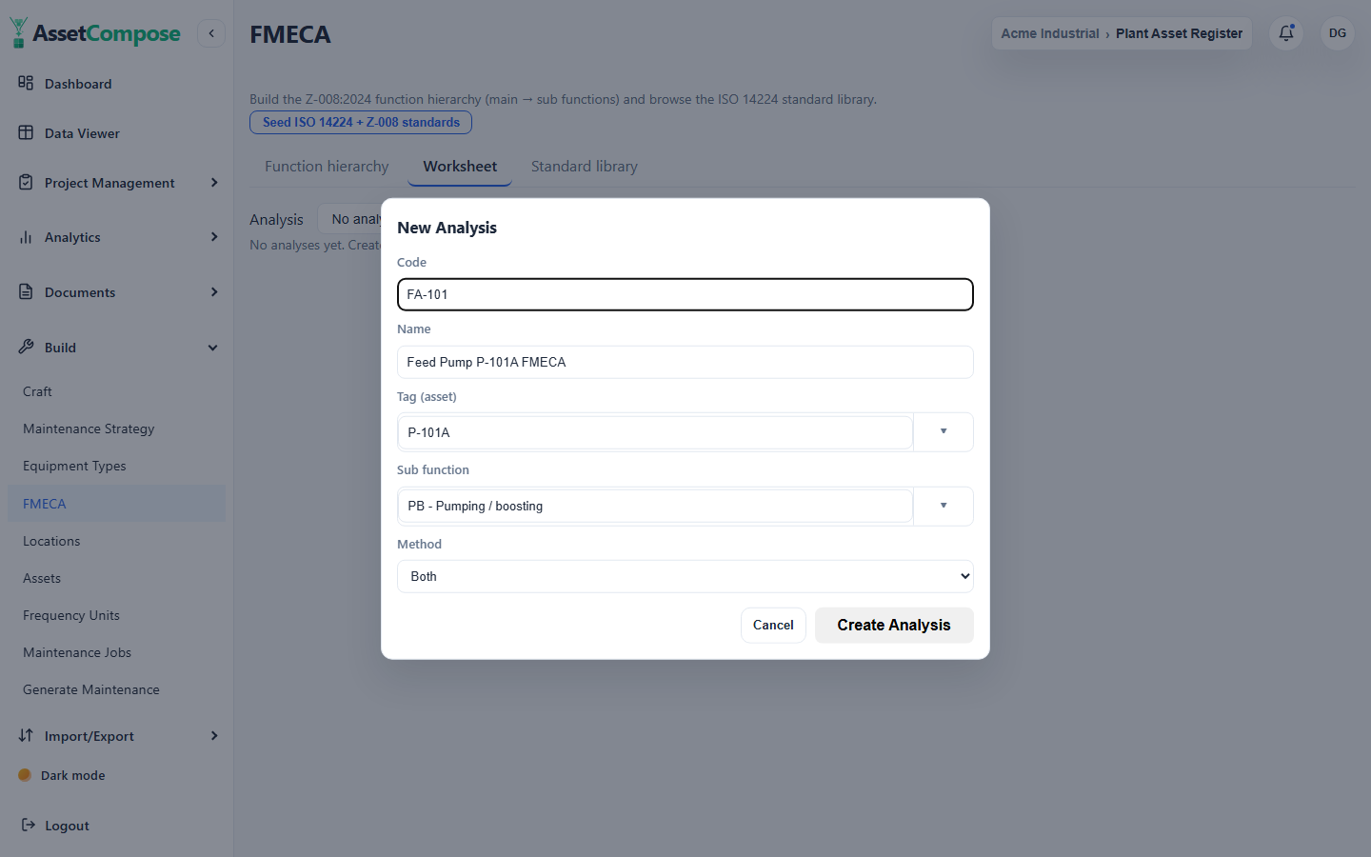Open the Tag (asset) dropdown arrow

coord(944,431)
